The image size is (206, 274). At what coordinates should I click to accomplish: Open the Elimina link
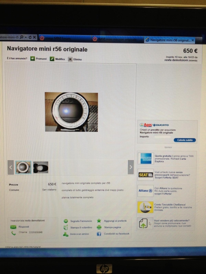click(77, 60)
